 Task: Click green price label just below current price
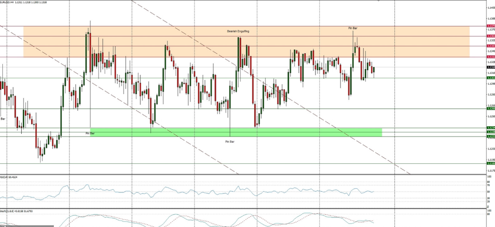(491, 78)
